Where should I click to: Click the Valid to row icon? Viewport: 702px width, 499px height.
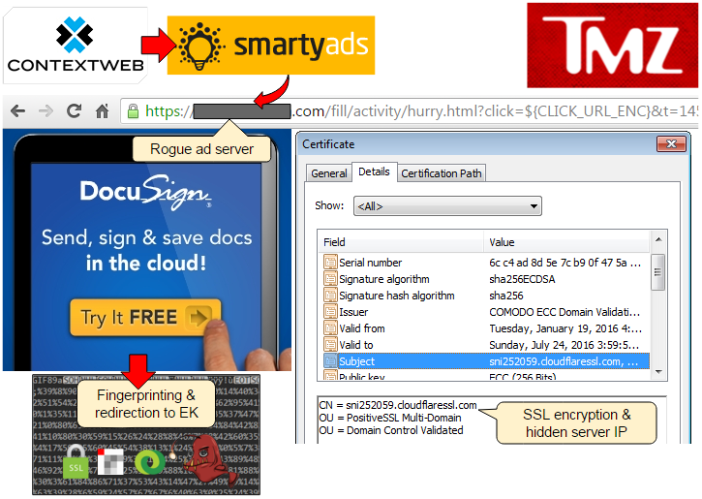tap(330, 345)
